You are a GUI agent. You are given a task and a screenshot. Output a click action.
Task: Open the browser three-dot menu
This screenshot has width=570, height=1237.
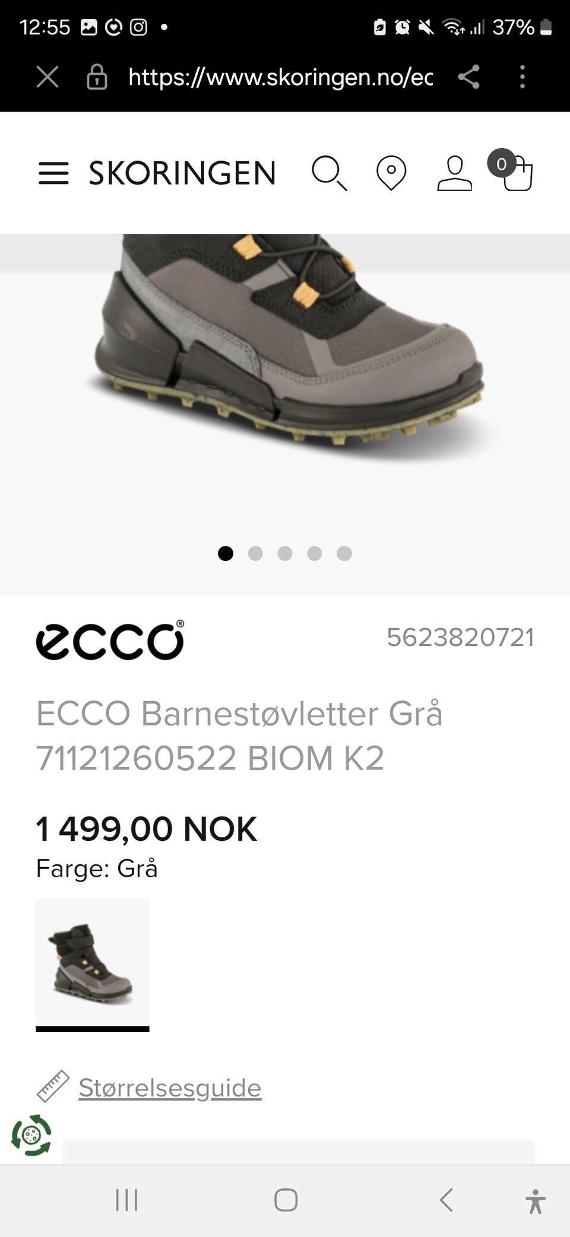tap(522, 77)
